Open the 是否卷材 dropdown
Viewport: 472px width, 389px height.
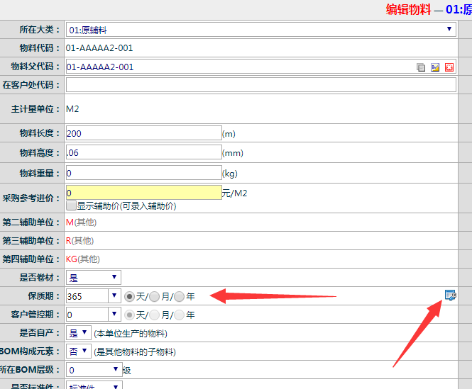coord(93,277)
